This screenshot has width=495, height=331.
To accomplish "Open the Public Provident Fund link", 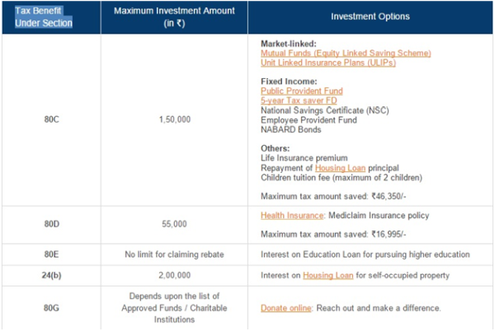I will 301,91.
